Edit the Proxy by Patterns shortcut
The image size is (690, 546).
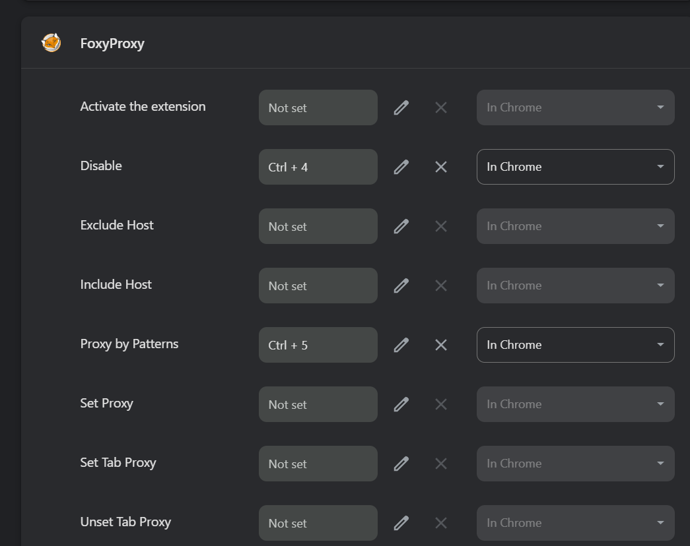click(401, 345)
